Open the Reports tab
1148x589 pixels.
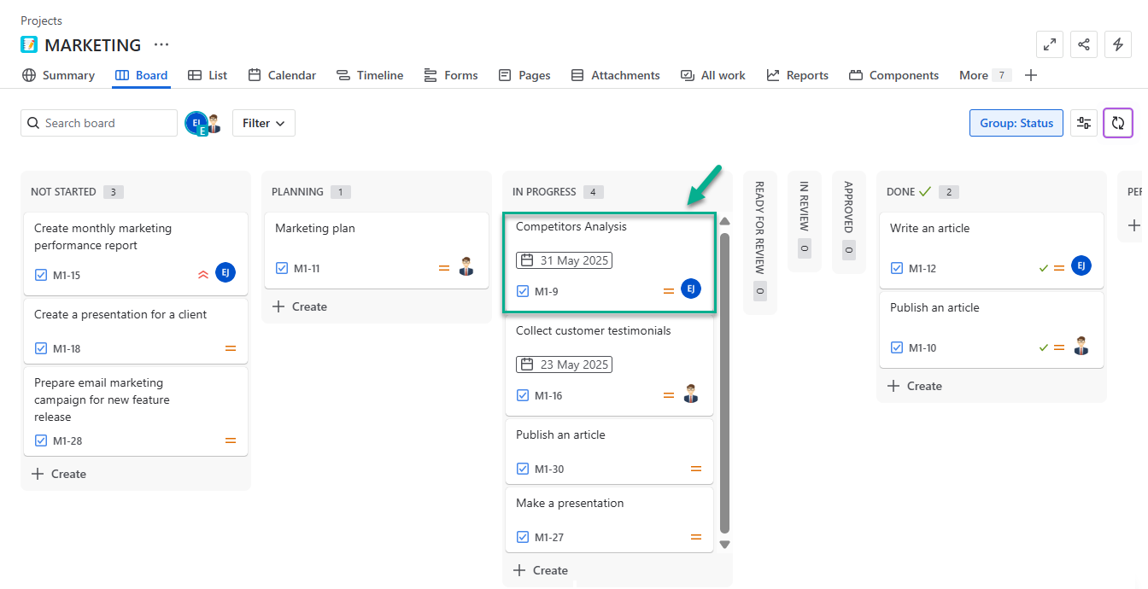(798, 75)
